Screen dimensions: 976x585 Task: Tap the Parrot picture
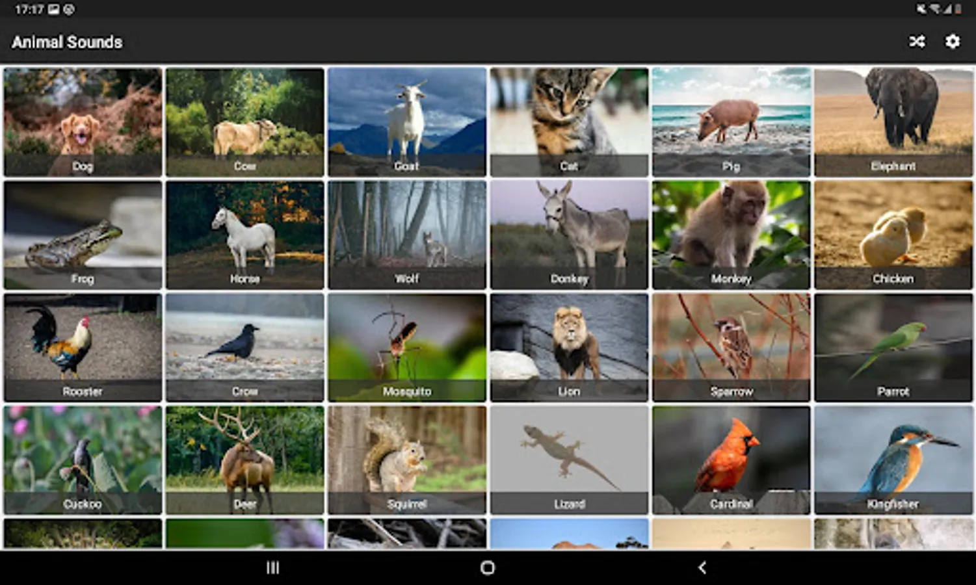coord(893,347)
